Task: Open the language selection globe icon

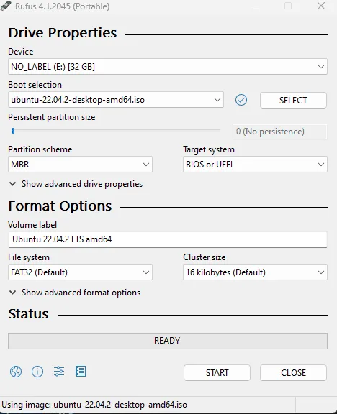Action: (16, 372)
